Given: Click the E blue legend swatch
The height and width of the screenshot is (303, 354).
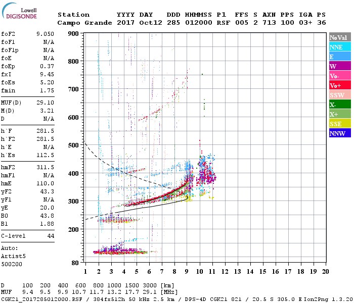Looking at the screenshot, I should (340, 57).
